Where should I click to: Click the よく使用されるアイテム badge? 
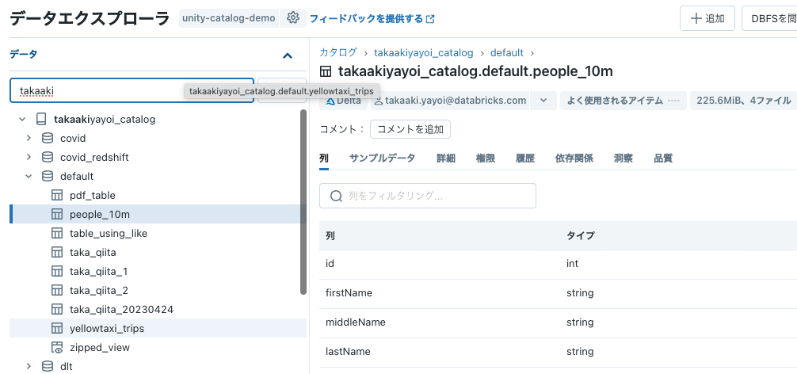[x=623, y=101]
